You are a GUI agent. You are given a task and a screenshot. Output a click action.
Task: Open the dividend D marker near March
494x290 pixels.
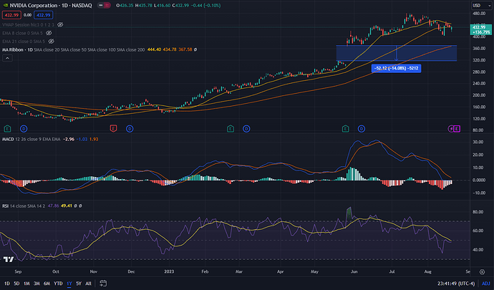[246, 129]
